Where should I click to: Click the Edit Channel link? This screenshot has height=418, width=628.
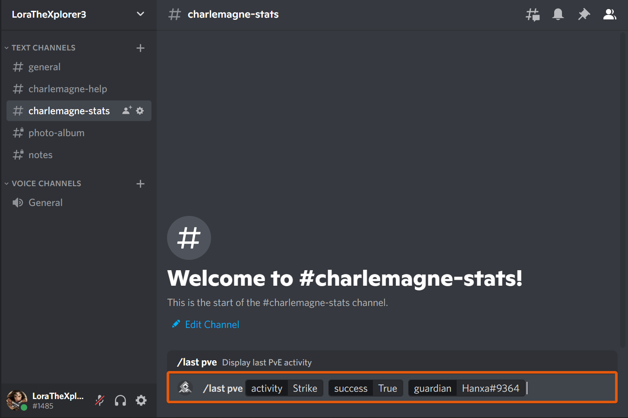click(212, 324)
